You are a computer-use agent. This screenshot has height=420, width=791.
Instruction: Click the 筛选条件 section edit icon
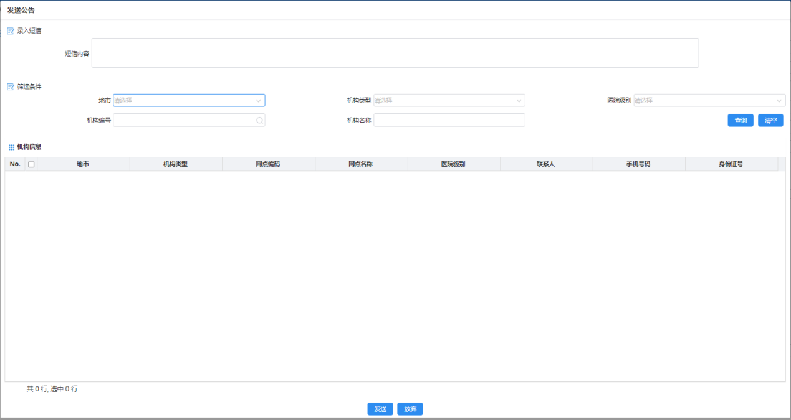10,86
